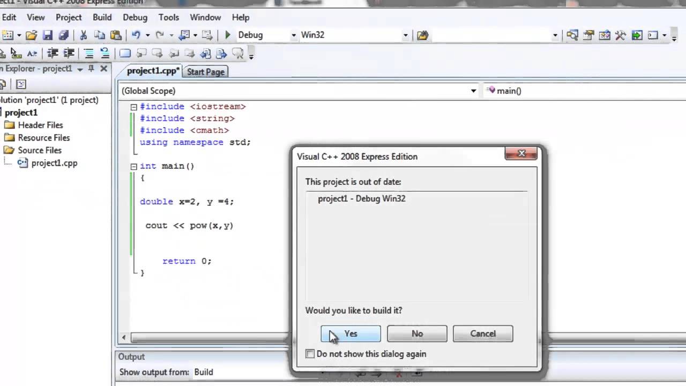Screen dimensions: 686x386
Task: Open the Build menu
Action: [x=102, y=17]
